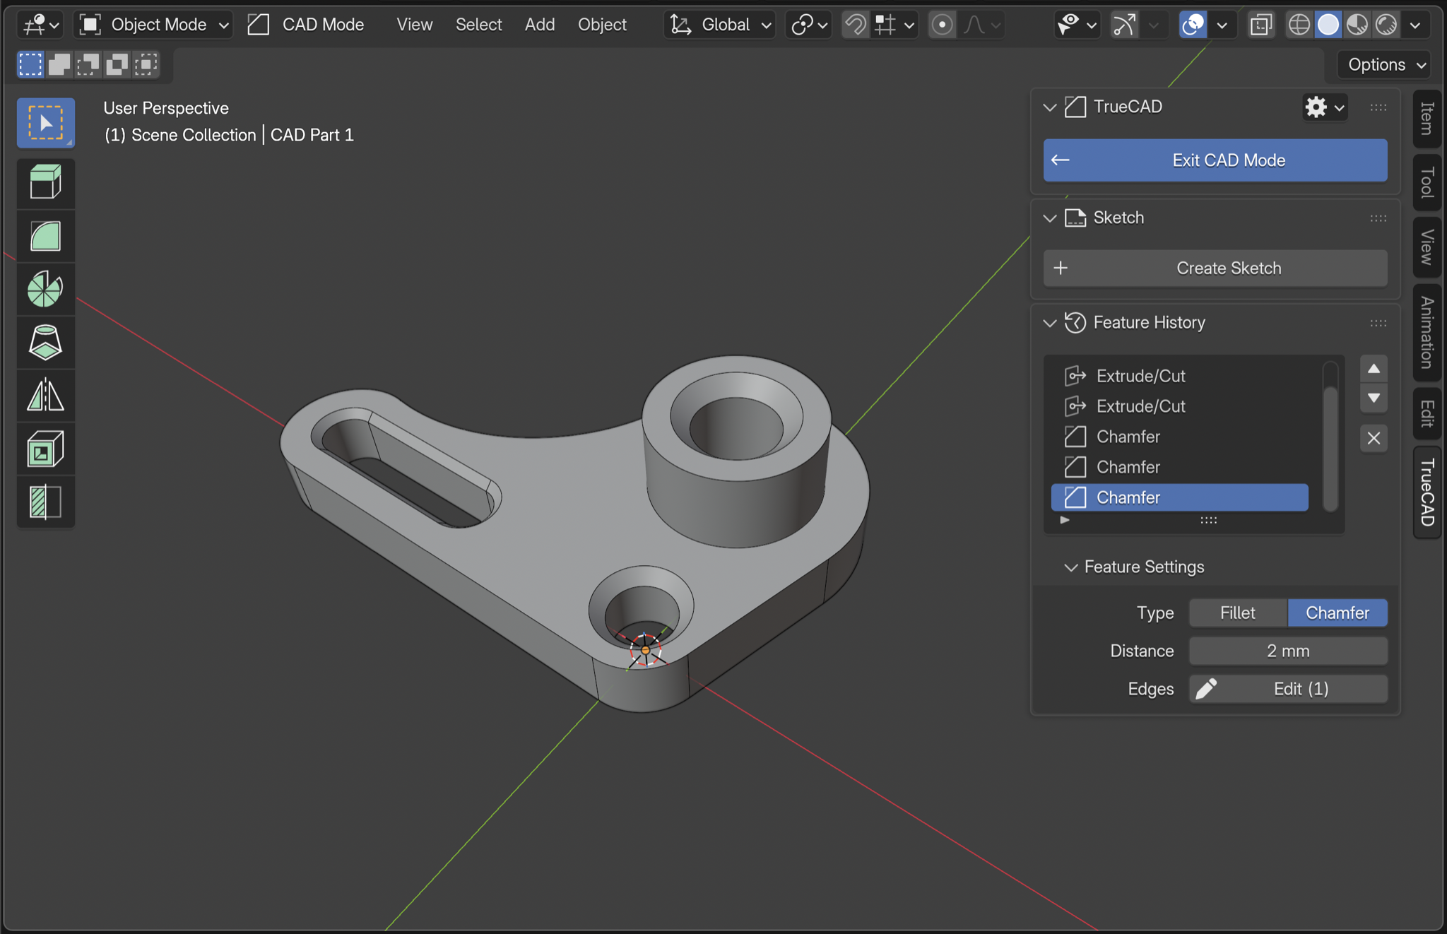Switch to rendered shading mode
1447x934 pixels.
(x=1386, y=25)
